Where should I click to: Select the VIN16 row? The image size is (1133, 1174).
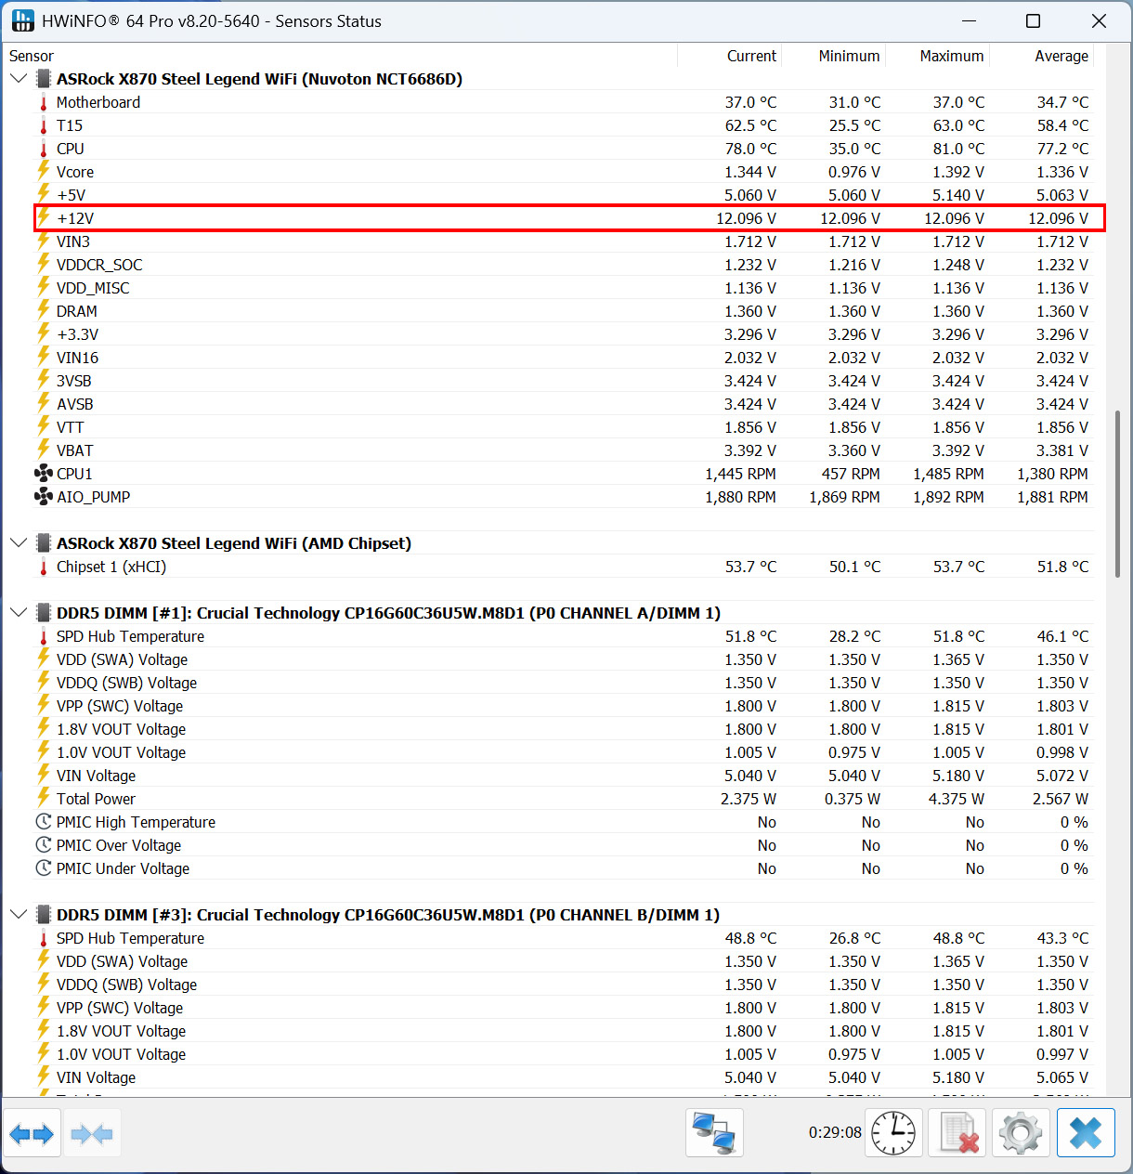564,358
